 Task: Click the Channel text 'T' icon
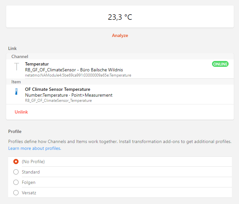17,67
